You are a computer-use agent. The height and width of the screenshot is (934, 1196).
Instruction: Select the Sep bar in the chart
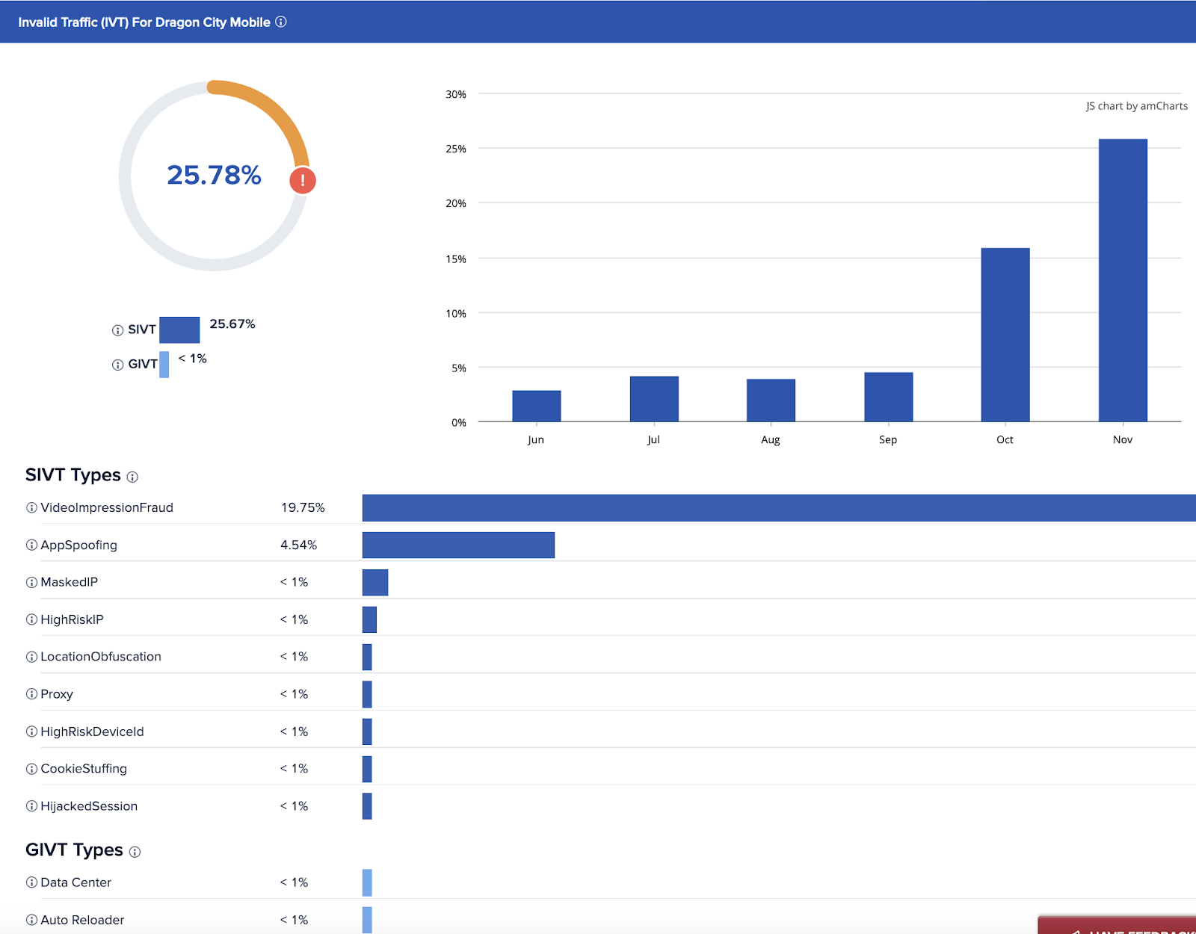(888, 397)
